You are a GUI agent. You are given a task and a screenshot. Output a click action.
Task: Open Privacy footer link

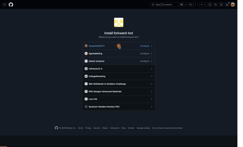[x=88, y=128]
